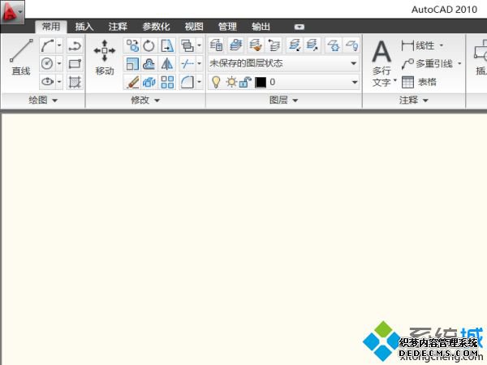Select the Arc tool in the 绘图 panel
This screenshot has width=487, height=365.
tap(48, 46)
